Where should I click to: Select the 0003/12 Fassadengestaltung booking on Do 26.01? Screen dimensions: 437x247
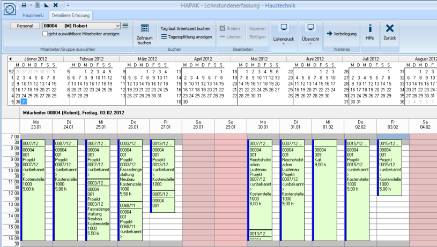(x=130, y=171)
